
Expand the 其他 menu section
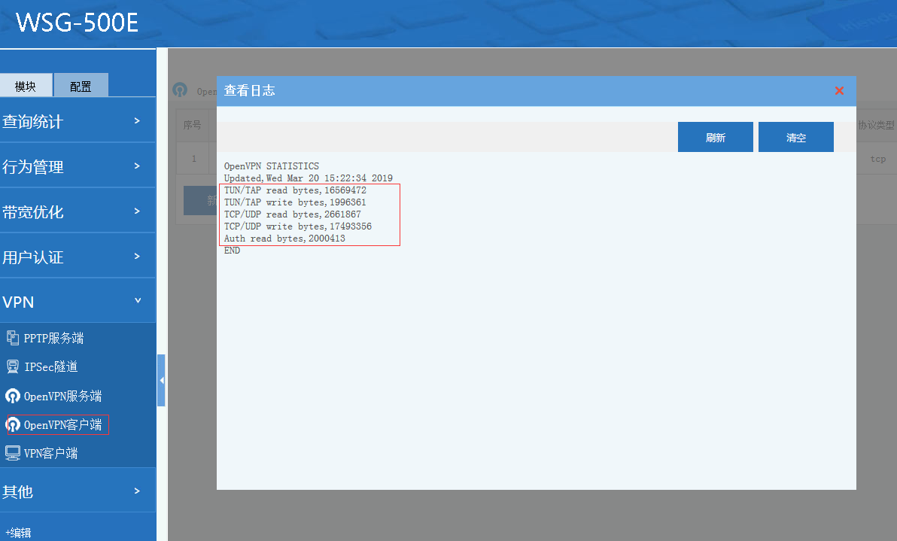pos(78,491)
